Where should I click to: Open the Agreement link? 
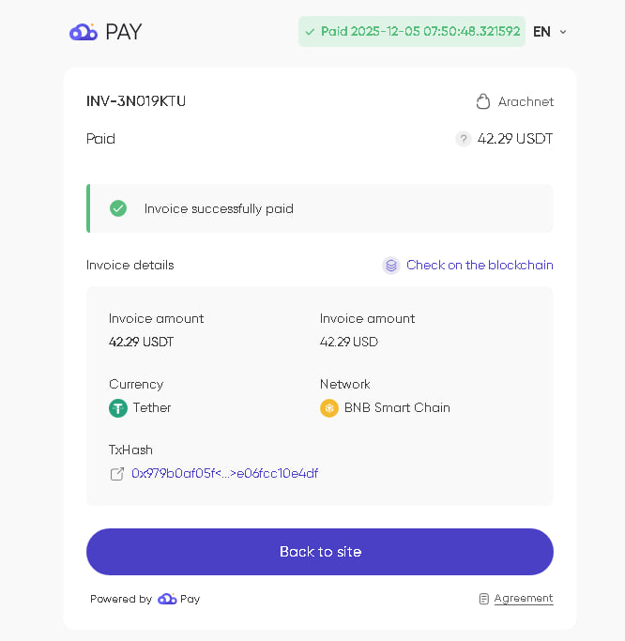524,599
